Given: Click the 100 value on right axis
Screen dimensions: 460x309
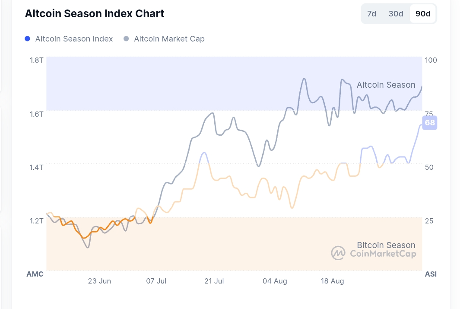Looking at the screenshot, I should (x=430, y=61).
